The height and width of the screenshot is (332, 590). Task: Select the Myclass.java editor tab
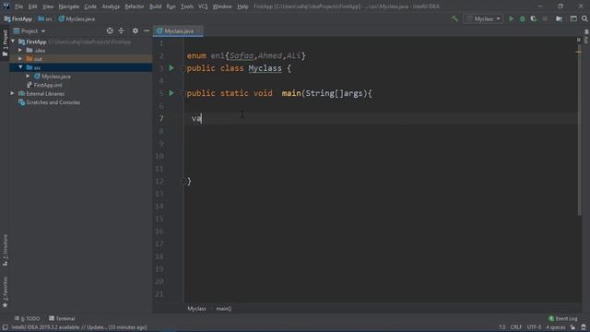[x=178, y=30]
